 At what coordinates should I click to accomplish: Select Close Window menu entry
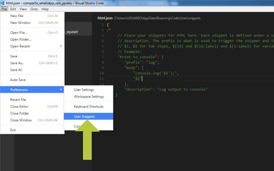[x=33, y=120]
